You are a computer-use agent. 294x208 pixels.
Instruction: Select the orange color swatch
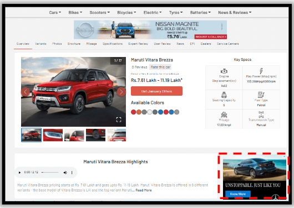point(139,112)
